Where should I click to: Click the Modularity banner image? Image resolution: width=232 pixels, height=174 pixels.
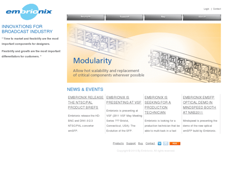[144, 53]
